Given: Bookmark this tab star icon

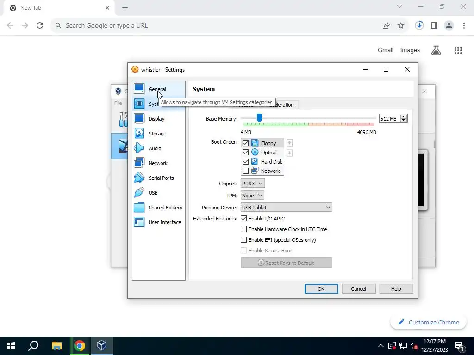Looking at the screenshot, I should coord(401,26).
